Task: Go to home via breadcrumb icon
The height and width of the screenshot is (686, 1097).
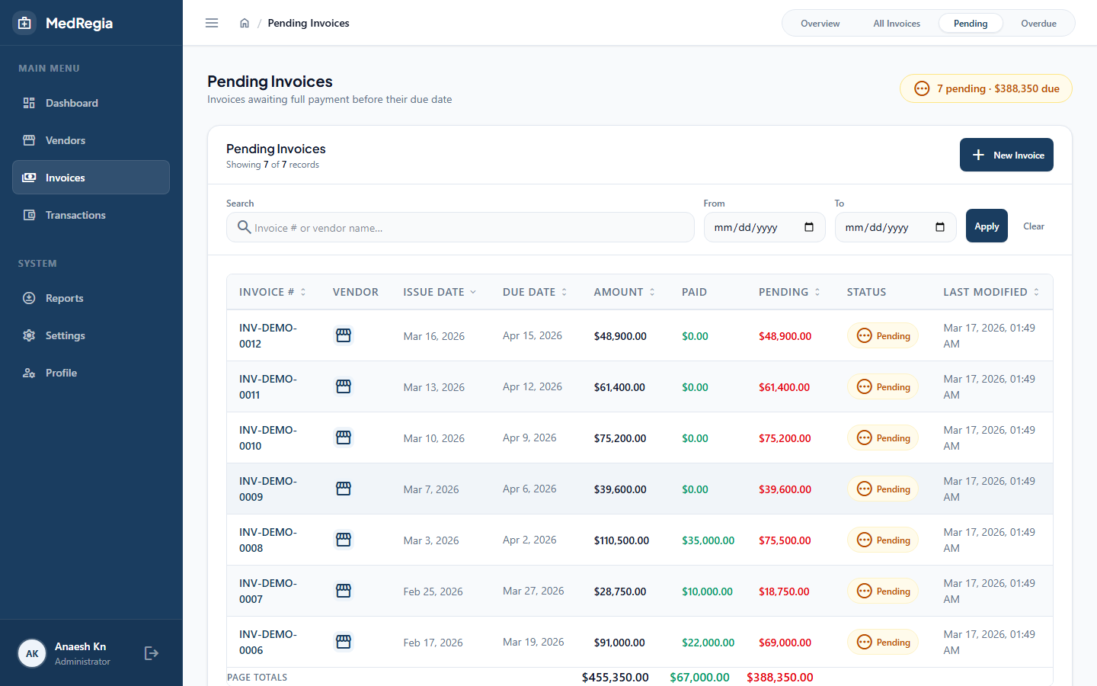Action: point(245,23)
